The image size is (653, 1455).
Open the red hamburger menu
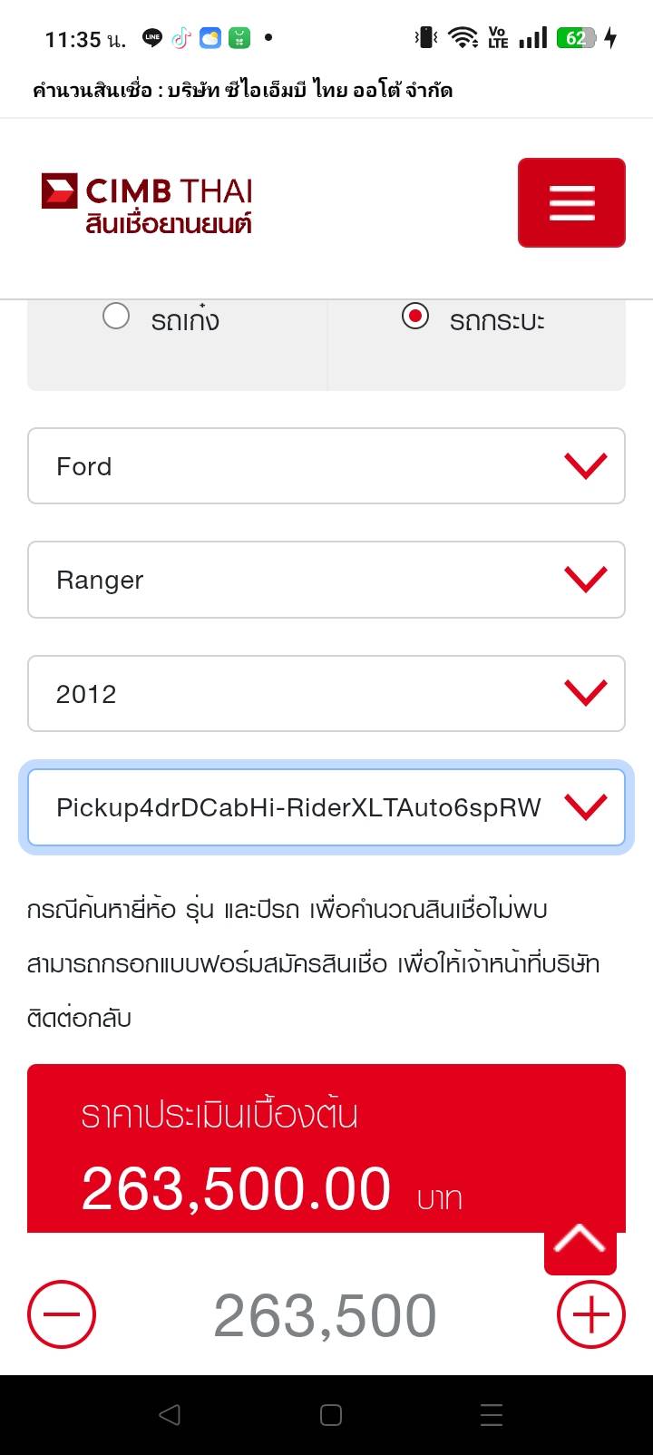(x=571, y=202)
